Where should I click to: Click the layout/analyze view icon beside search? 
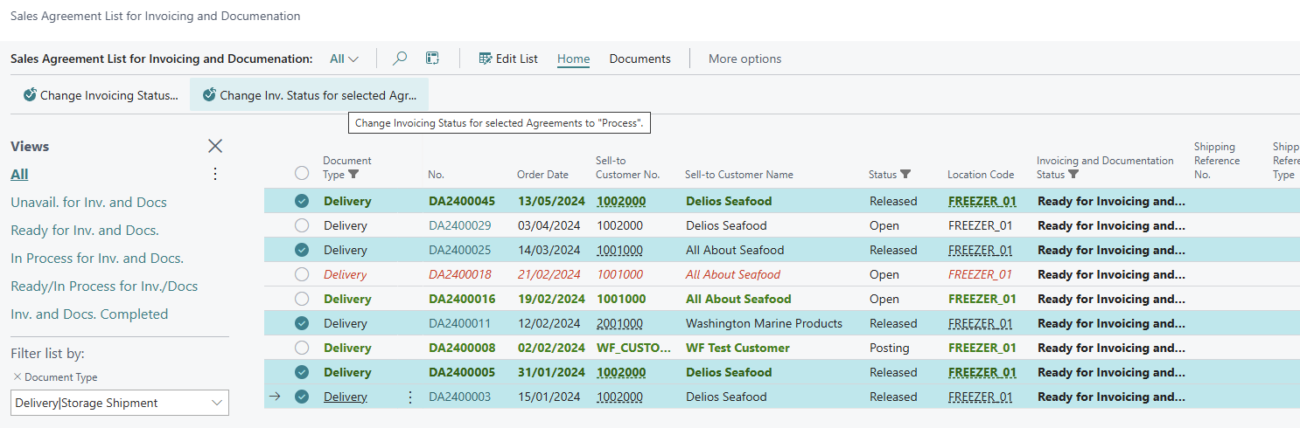click(432, 59)
